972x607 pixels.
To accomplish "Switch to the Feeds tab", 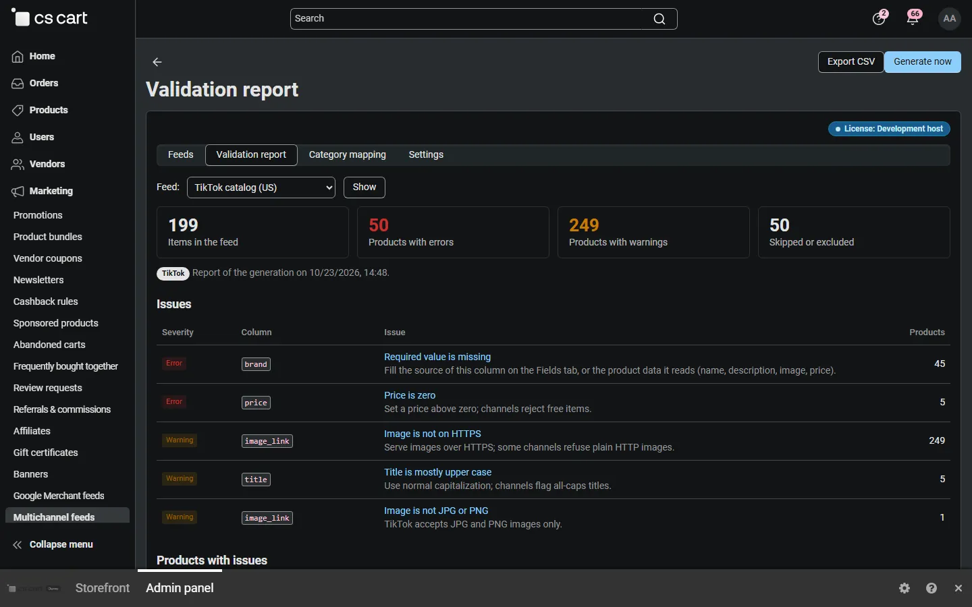I will [x=180, y=154].
